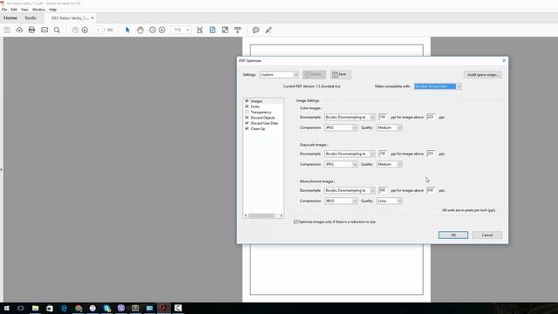Open Monochrome Images Downsample dropdown

click(350, 190)
